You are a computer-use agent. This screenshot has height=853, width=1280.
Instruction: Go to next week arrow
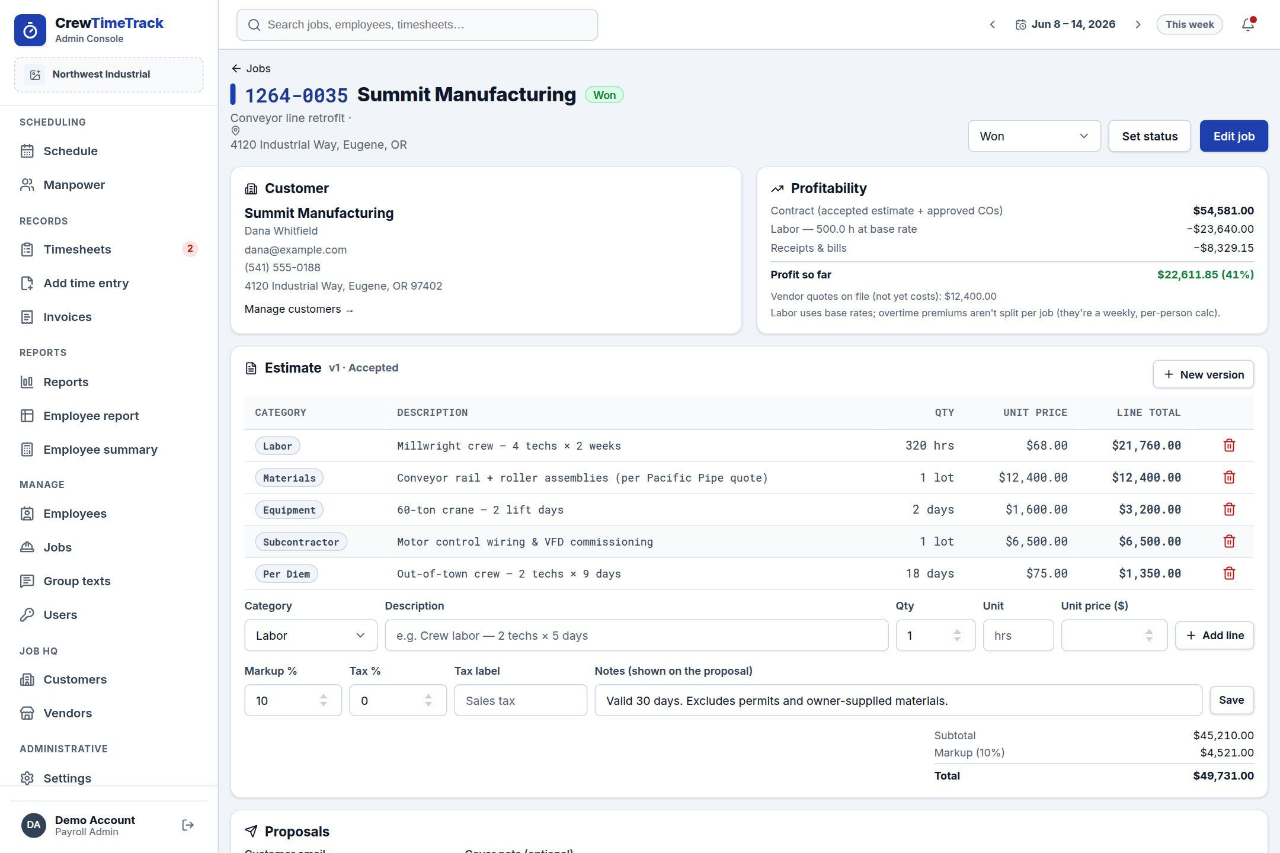tap(1138, 24)
